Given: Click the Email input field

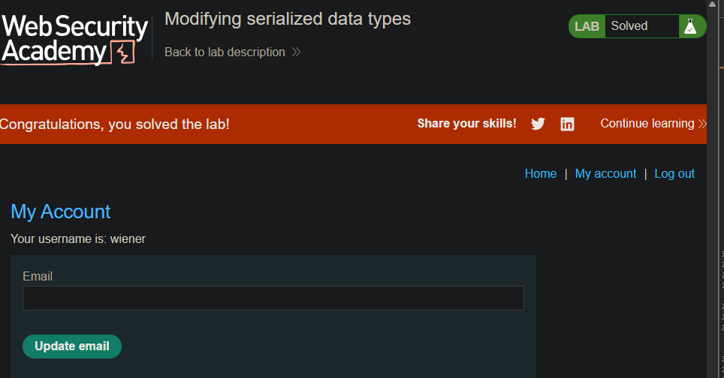Looking at the screenshot, I should pos(273,298).
